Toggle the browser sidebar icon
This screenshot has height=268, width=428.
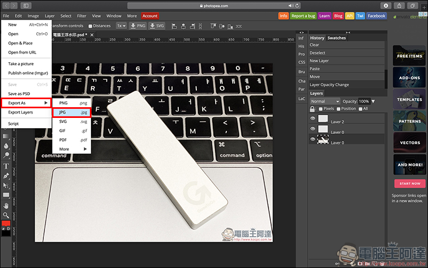pyautogui.click(x=26, y=5)
